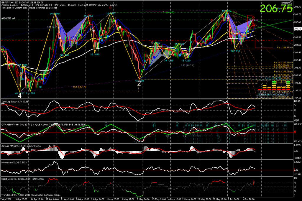Image resolution: width=302 pixels, height=201 pixels.
Task: Click the red down arrow beside the 28/410 label
Action: [x=253, y=17]
